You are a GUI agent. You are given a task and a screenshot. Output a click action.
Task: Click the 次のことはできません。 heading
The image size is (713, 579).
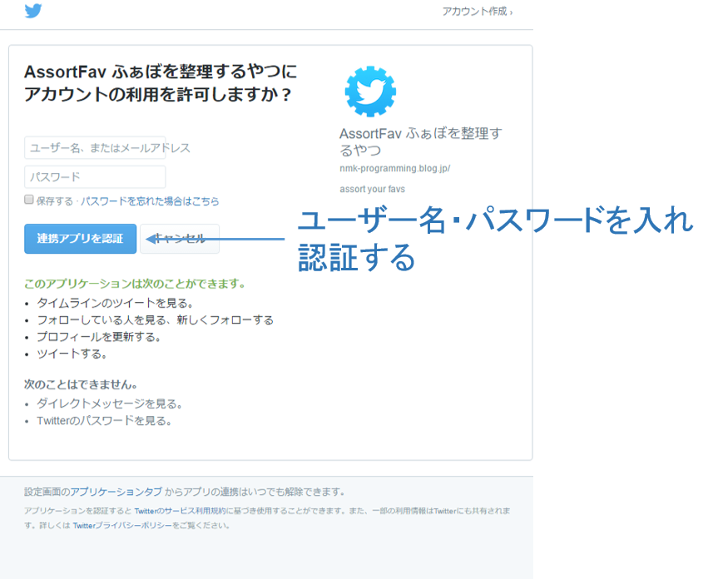(81, 385)
